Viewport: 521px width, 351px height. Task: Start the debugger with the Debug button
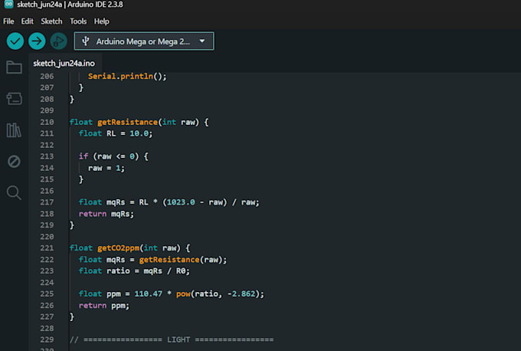coord(58,41)
